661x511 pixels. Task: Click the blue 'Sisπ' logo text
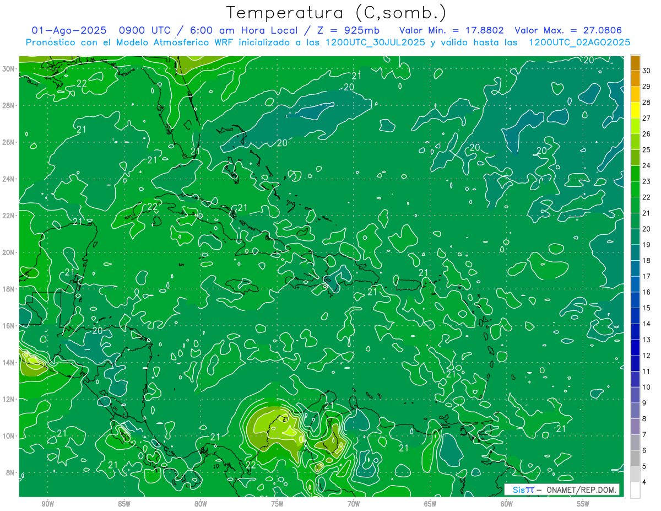523,490
